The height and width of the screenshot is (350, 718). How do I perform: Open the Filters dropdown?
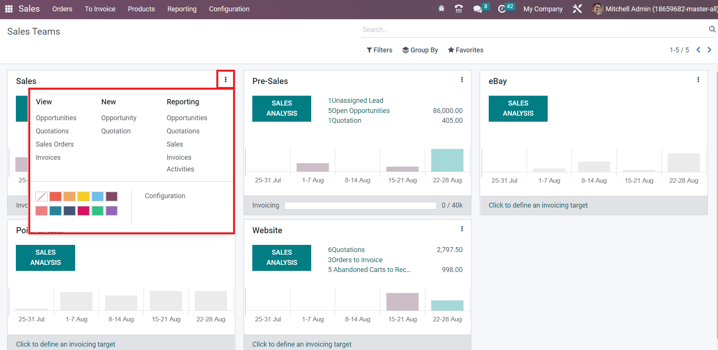[379, 50]
